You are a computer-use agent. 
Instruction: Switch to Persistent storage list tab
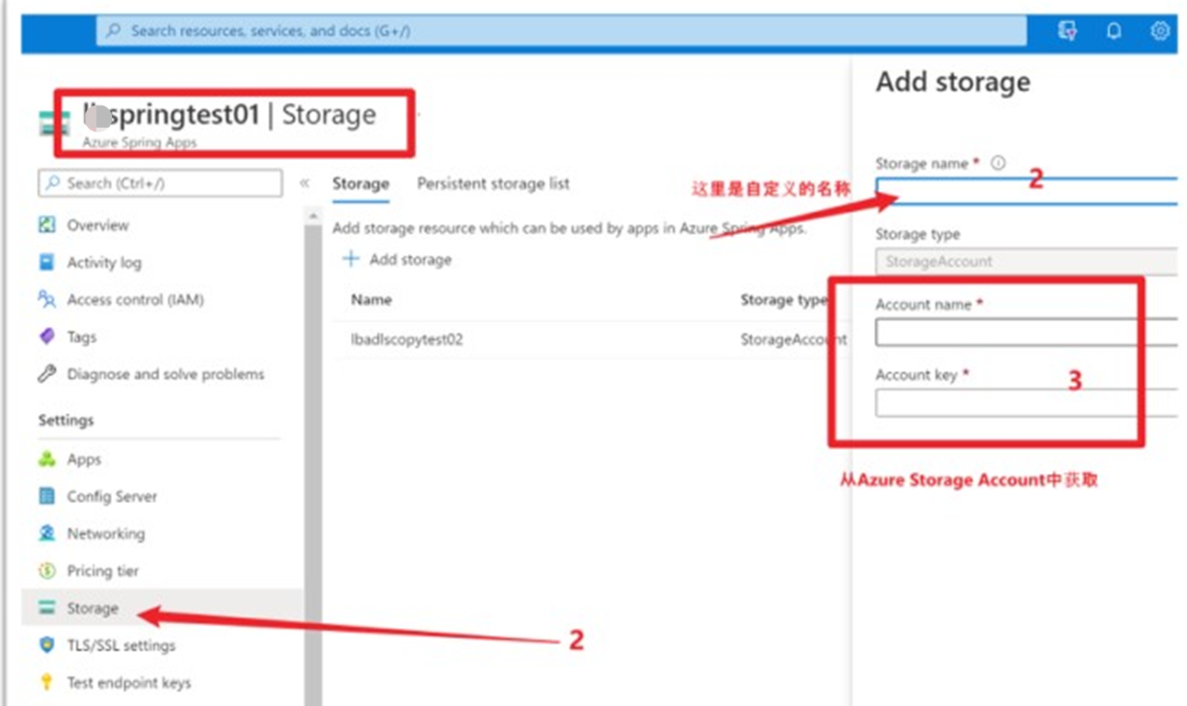coord(493,184)
